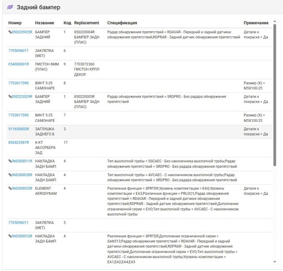Image resolution: width=283 pixels, height=271 pixels.
Task: Click the Replacement column header
Action: click(x=86, y=23)
